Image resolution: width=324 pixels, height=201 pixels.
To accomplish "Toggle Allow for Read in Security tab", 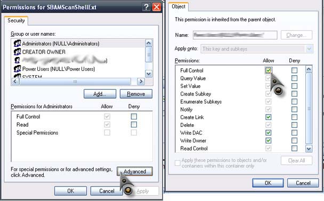I will click(107, 124).
